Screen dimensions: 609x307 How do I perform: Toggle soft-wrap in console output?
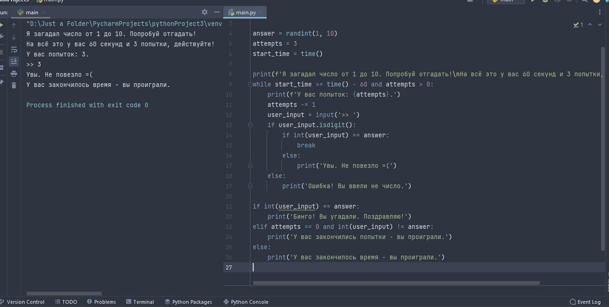(14, 50)
